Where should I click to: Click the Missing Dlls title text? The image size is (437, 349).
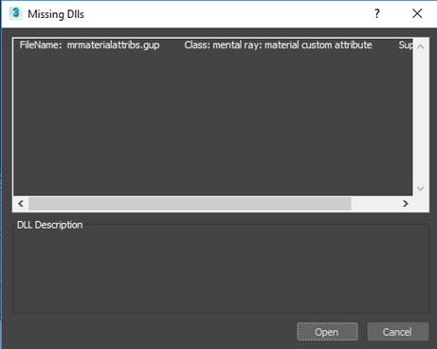click(56, 14)
